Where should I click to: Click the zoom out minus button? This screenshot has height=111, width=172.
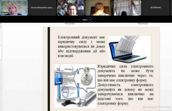click(79, 20)
